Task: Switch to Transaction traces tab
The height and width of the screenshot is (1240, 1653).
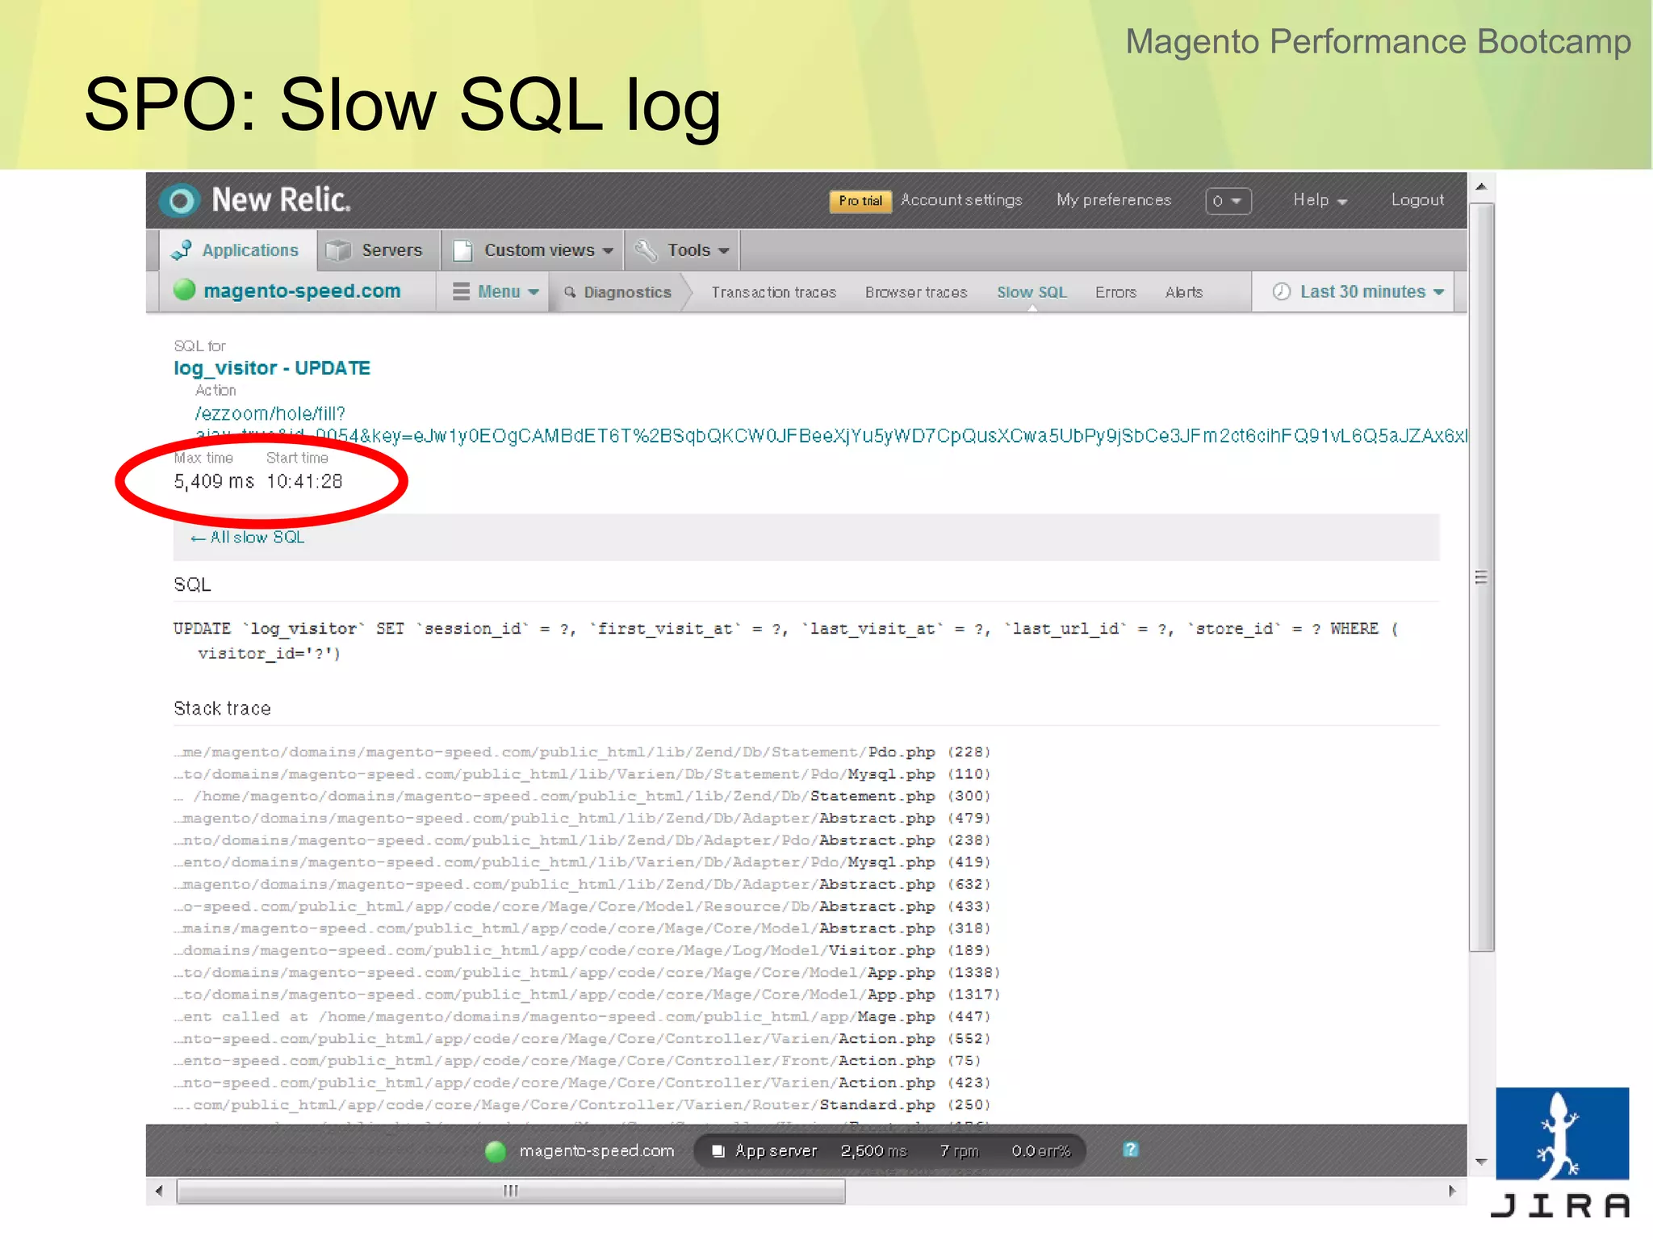Action: (773, 292)
